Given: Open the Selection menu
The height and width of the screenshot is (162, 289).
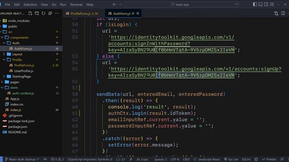Looking at the screenshot, I should [30, 4].
